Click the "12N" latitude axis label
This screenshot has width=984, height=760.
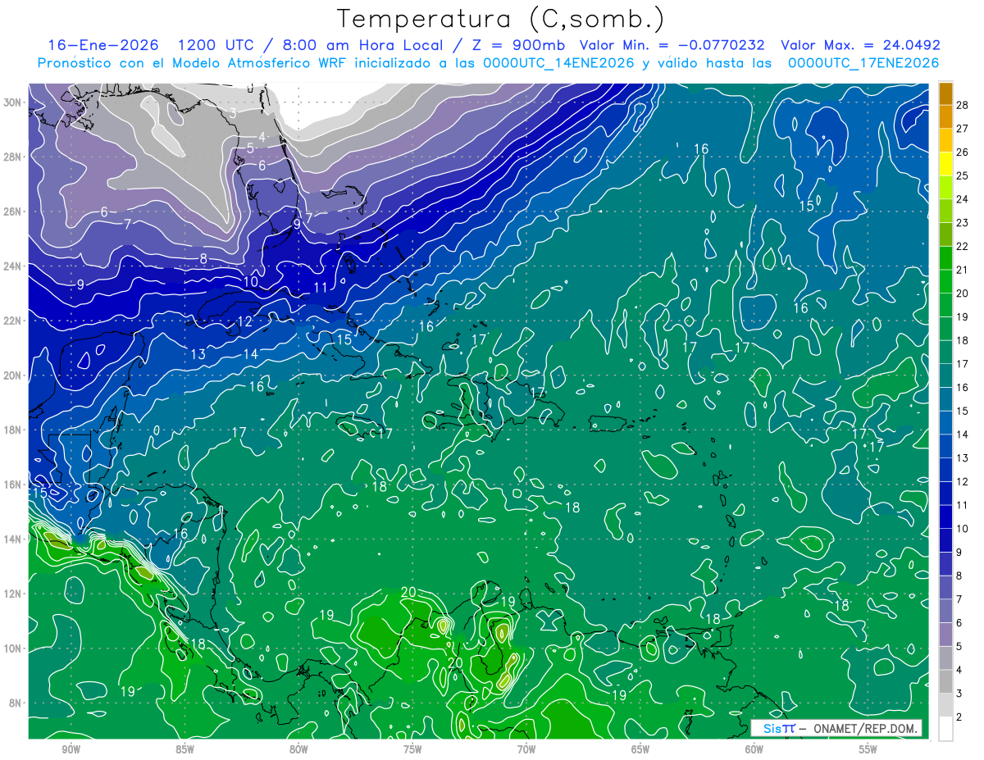click(14, 594)
